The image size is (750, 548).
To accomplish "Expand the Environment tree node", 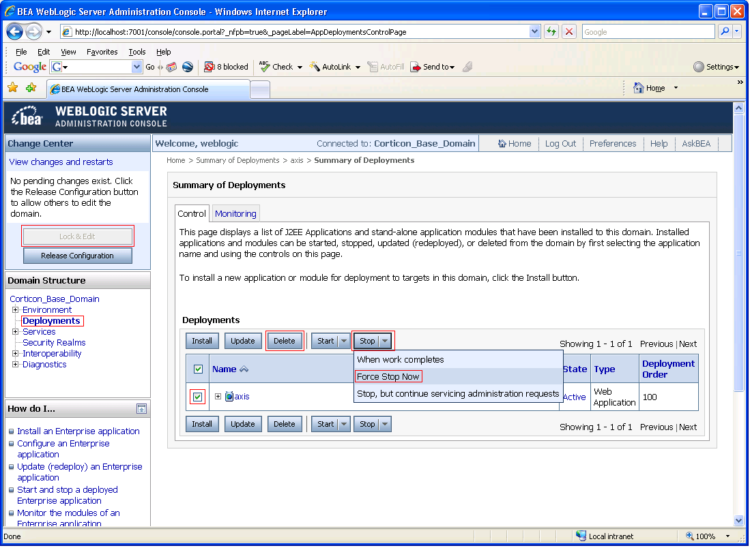I will 15,309.
